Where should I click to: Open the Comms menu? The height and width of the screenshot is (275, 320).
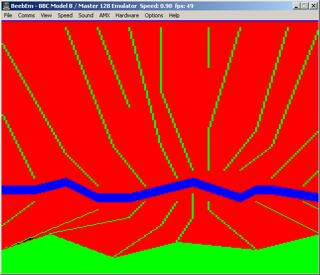pos(26,15)
